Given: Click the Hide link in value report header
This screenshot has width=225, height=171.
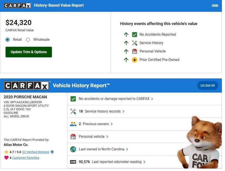Looking at the screenshot, I should [x=215, y=5].
